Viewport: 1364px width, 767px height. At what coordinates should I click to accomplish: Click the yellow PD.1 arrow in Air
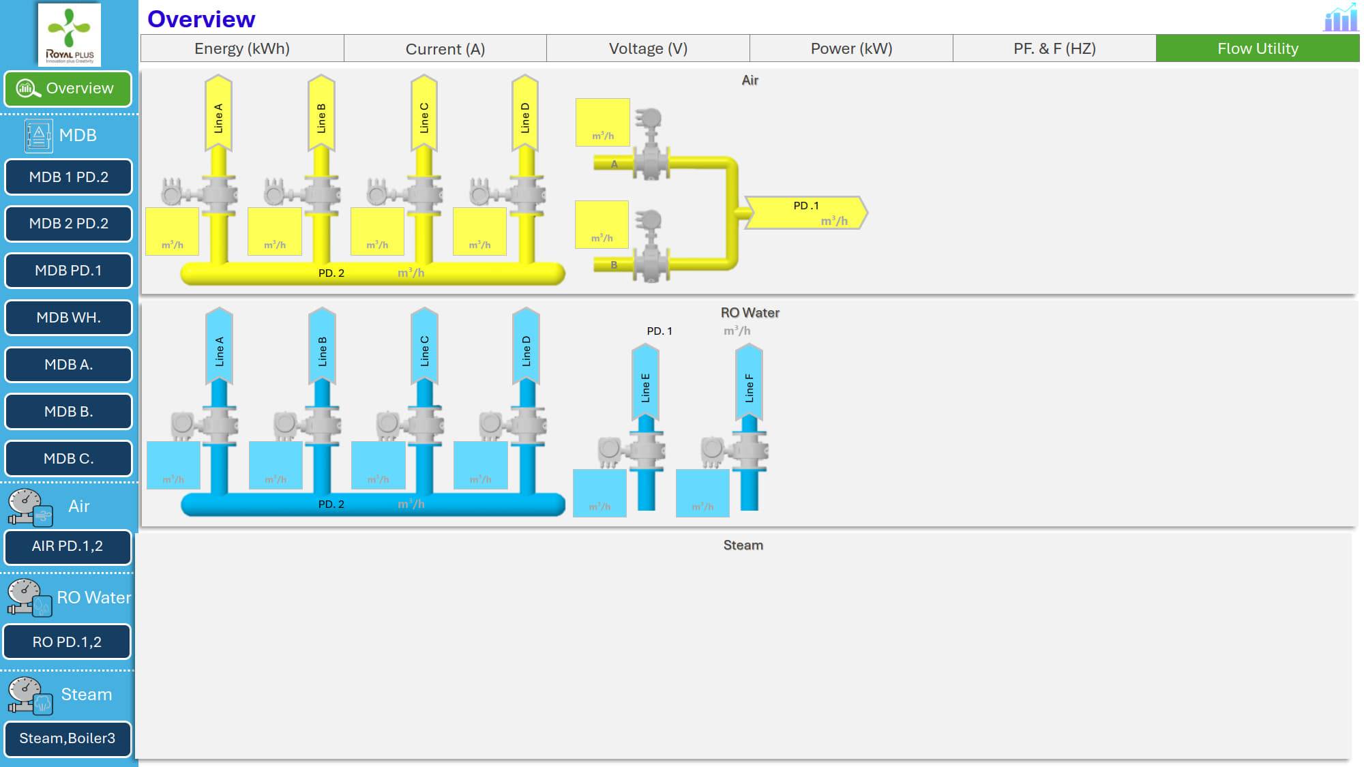[x=806, y=213]
